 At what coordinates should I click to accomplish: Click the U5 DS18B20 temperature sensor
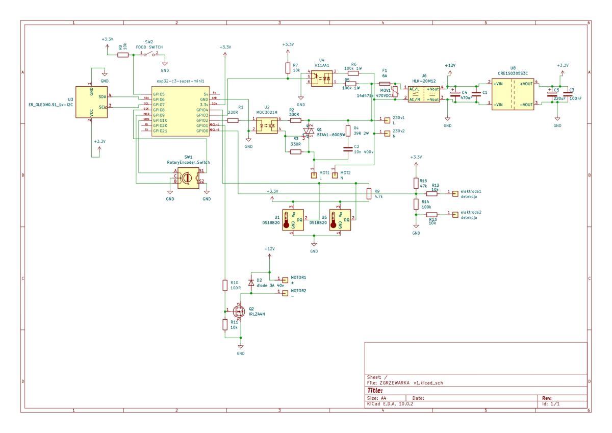[340, 220]
